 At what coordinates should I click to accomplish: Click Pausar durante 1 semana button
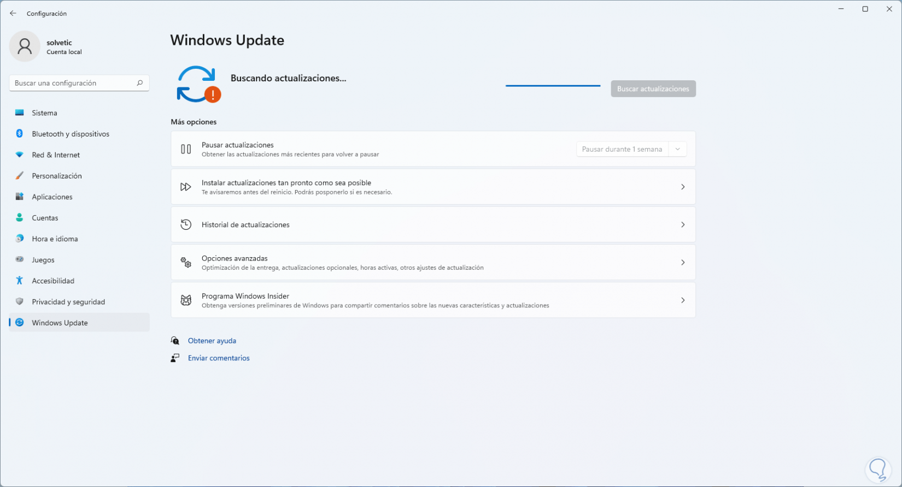[622, 149]
